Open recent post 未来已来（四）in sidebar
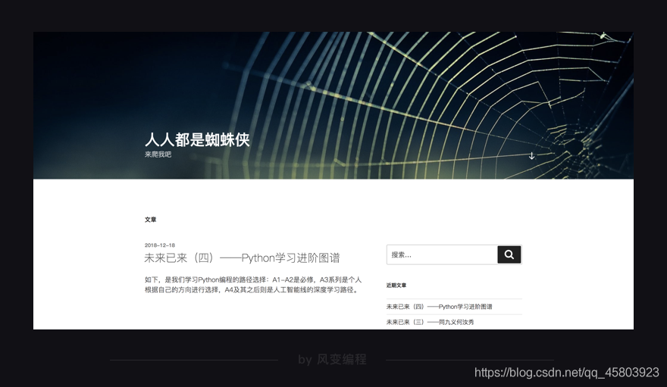 tap(439, 306)
